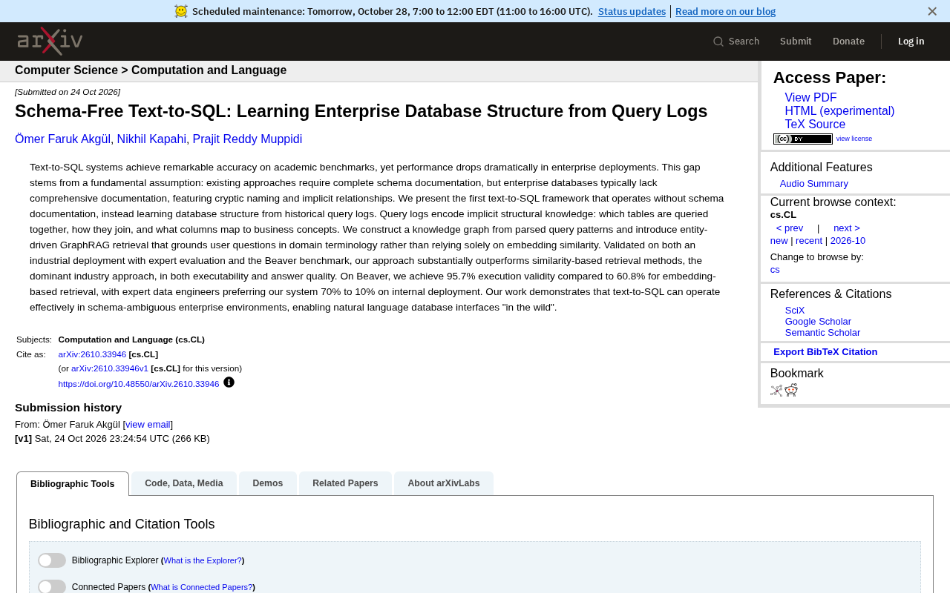Open the Creative Commons BY license badge
Viewport: 950px width, 593px height.
click(x=803, y=139)
